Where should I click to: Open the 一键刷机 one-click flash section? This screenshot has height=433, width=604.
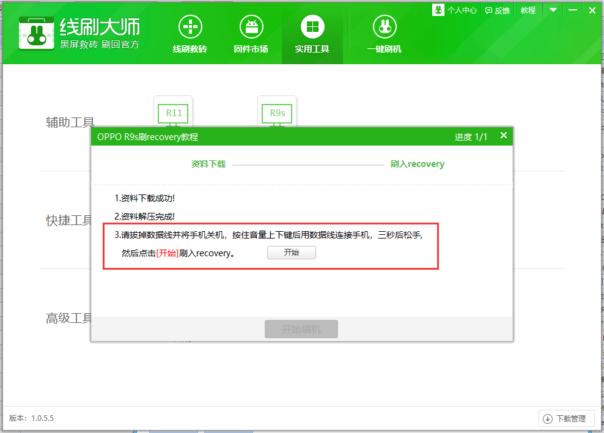pos(385,34)
